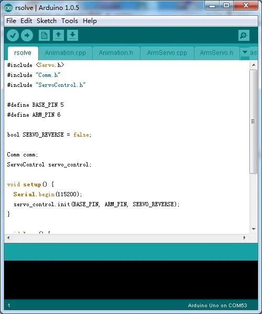Save the sketch with the down-arrow icon
Viewport: 262px width, 314px height.
tap(72, 36)
